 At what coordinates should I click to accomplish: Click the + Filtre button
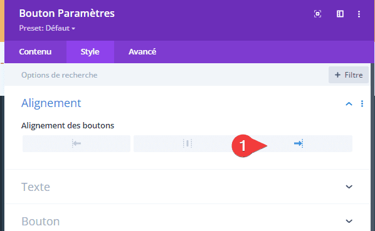click(349, 75)
